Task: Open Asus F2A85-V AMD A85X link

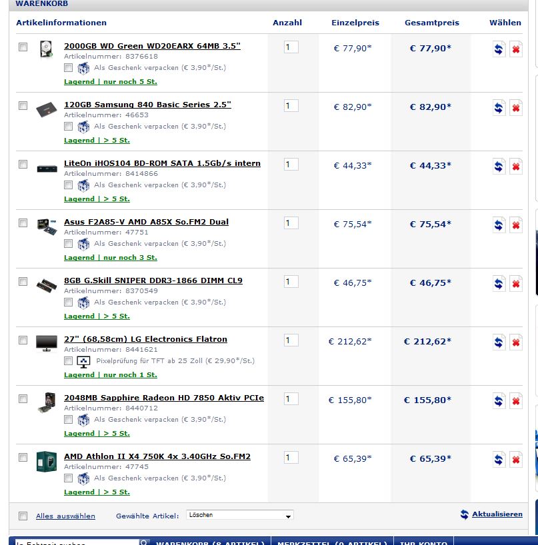Action: click(146, 222)
